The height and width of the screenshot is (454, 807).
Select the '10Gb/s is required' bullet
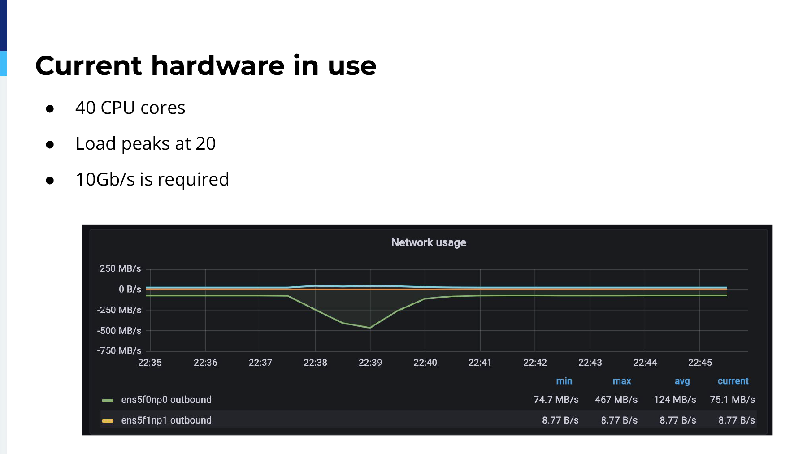pyautogui.click(x=152, y=179)
